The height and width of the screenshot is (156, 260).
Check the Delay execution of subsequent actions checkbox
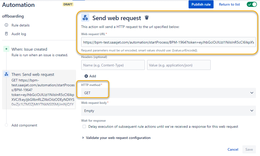(84, 126)
